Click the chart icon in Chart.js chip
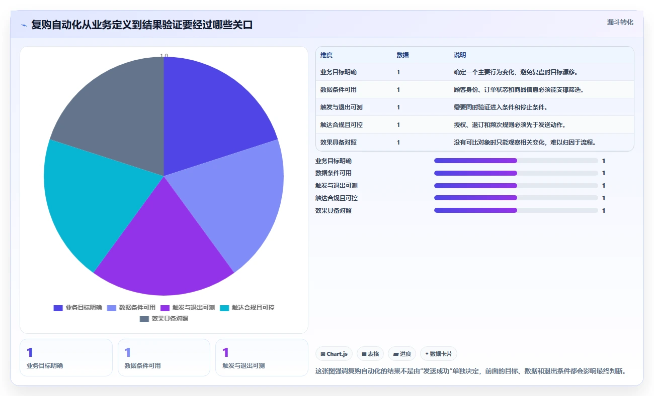 [x=323, y=354]
